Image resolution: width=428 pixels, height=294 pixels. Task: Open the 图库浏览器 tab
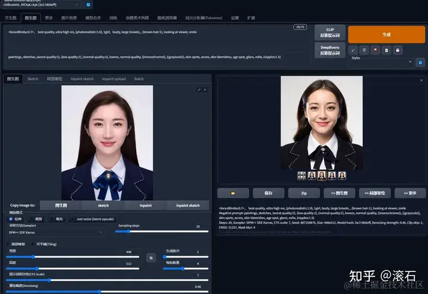click(167, 18)
